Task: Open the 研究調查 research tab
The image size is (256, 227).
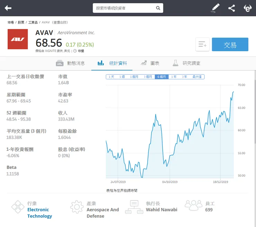Action: [x=186, y=63]
